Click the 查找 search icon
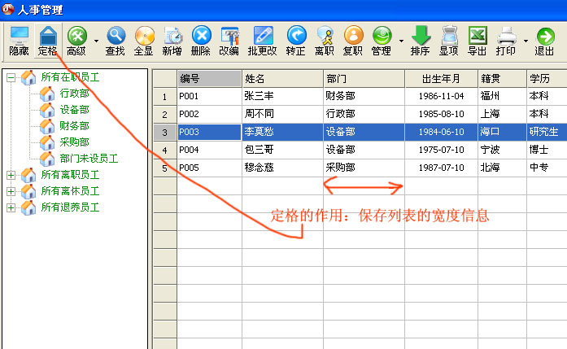The height and width of the screenshot is (349, 567). (x=116, y=41)
